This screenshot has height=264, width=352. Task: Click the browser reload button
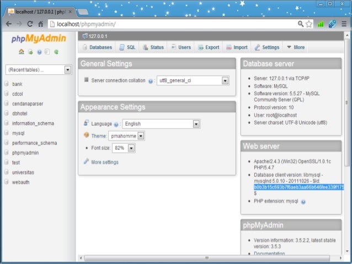[x=30, y=24]
